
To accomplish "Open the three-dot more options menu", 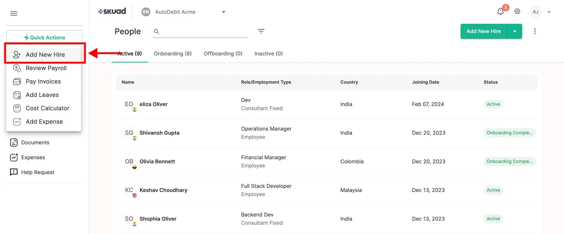I will coord(535,31).
